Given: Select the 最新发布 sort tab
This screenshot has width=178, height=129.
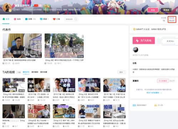Looking at the screenshot, I should coord(26,72).
